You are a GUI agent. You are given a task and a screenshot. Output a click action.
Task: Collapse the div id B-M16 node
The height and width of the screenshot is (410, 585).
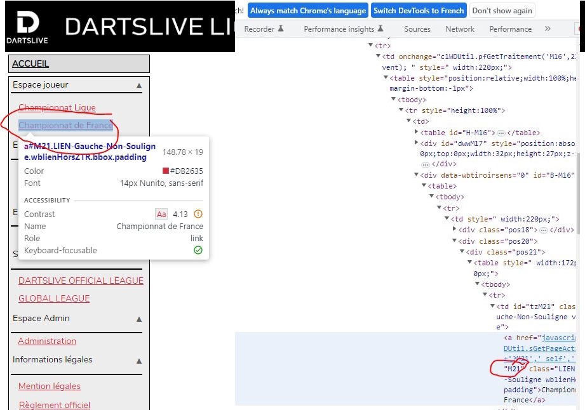point(417,175)
